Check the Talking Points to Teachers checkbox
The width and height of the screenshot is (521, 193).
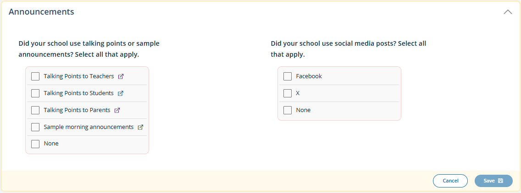pos(35,76)
